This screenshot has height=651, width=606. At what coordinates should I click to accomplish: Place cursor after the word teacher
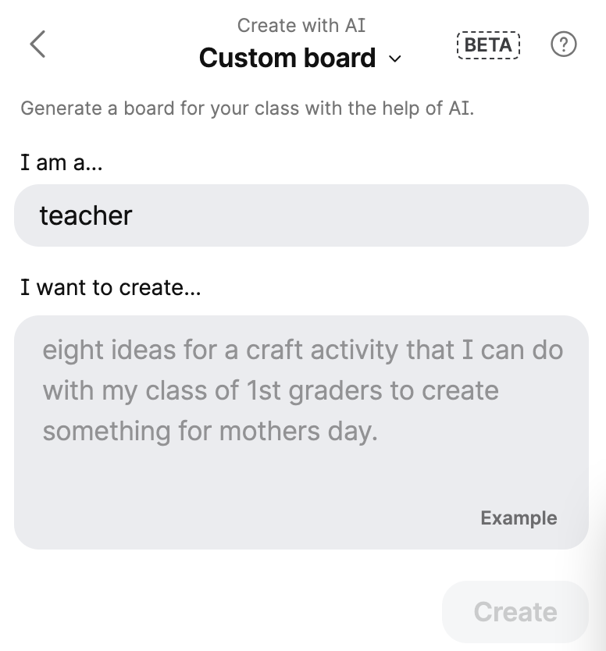pos(134,215)
